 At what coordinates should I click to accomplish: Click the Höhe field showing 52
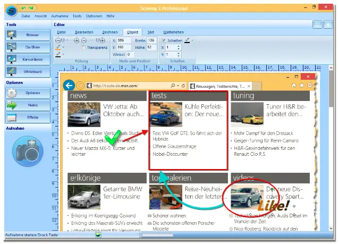[151, 47]
